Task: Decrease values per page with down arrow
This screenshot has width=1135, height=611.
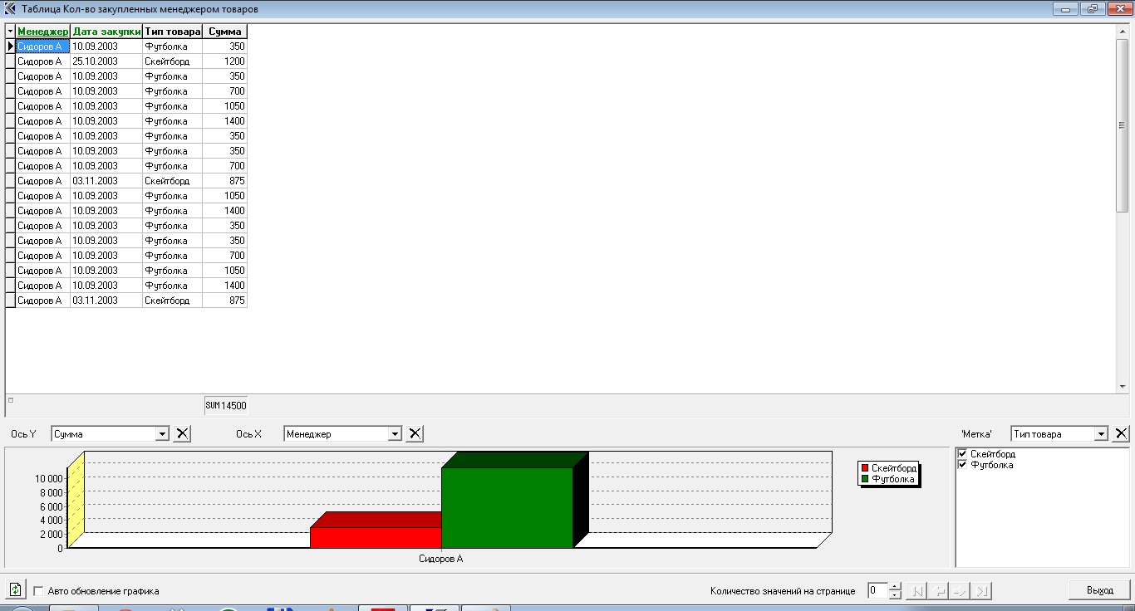Action: (895, 595)
